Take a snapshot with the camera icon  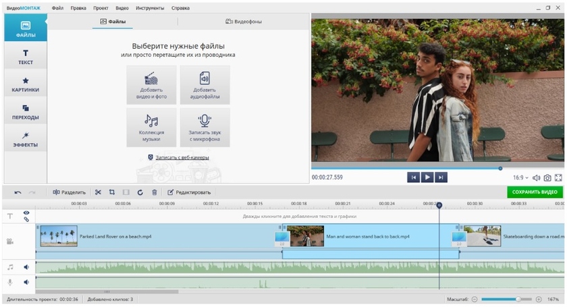(x=547, y=178)
